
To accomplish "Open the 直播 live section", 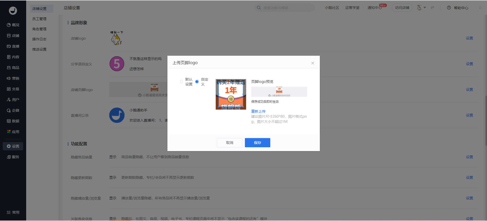I will [13, 46].
